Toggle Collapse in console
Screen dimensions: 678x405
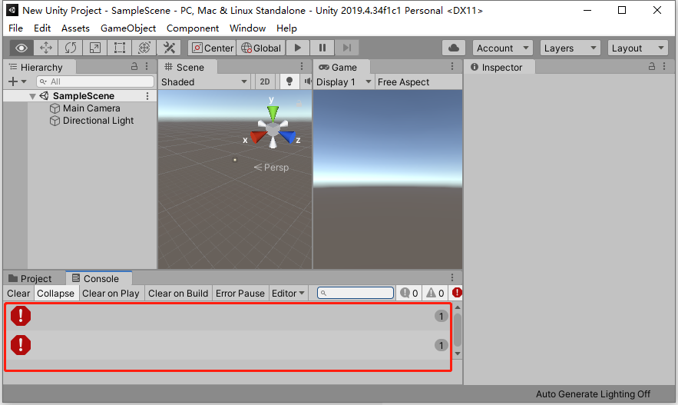(55, 294)
